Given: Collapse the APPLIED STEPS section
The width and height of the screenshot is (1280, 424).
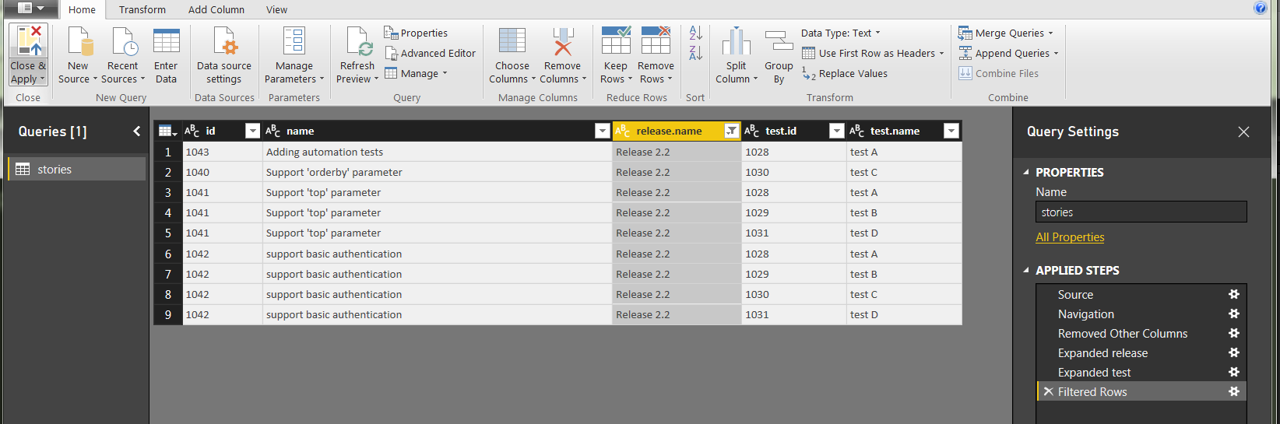Looking at the screenshot, I should 1025,270.
